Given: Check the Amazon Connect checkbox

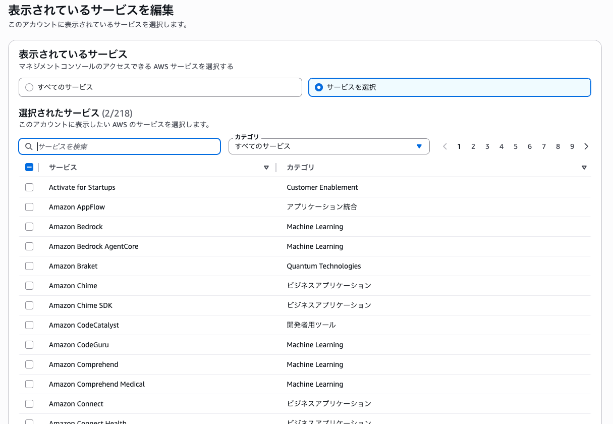Looking at the screenshot, I should 29,404.
